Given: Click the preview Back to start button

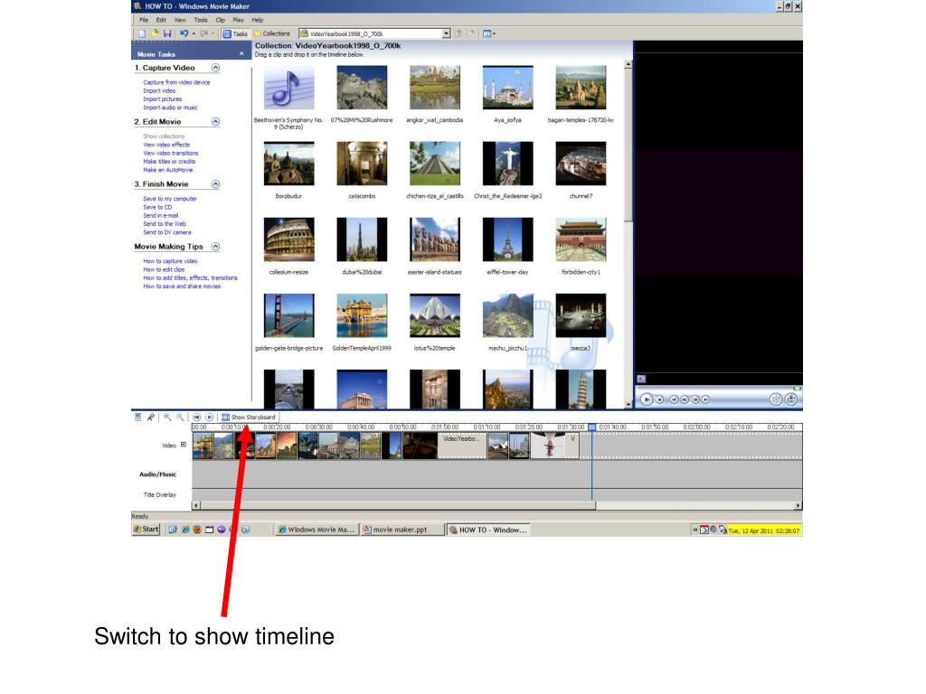Looking at the screenshot, I should tap(674, 399).
